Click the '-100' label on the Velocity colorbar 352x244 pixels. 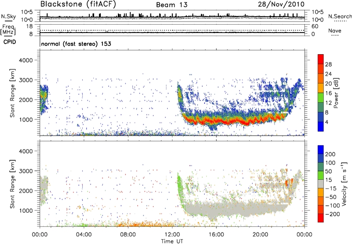pyautogui.click(x=332, y=206)
